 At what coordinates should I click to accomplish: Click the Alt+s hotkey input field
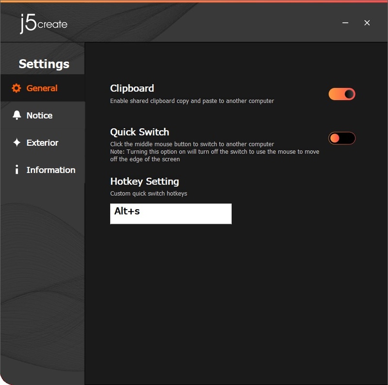(171, 214)
